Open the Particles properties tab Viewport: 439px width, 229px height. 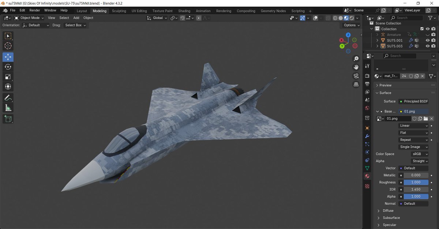[367, 144]
